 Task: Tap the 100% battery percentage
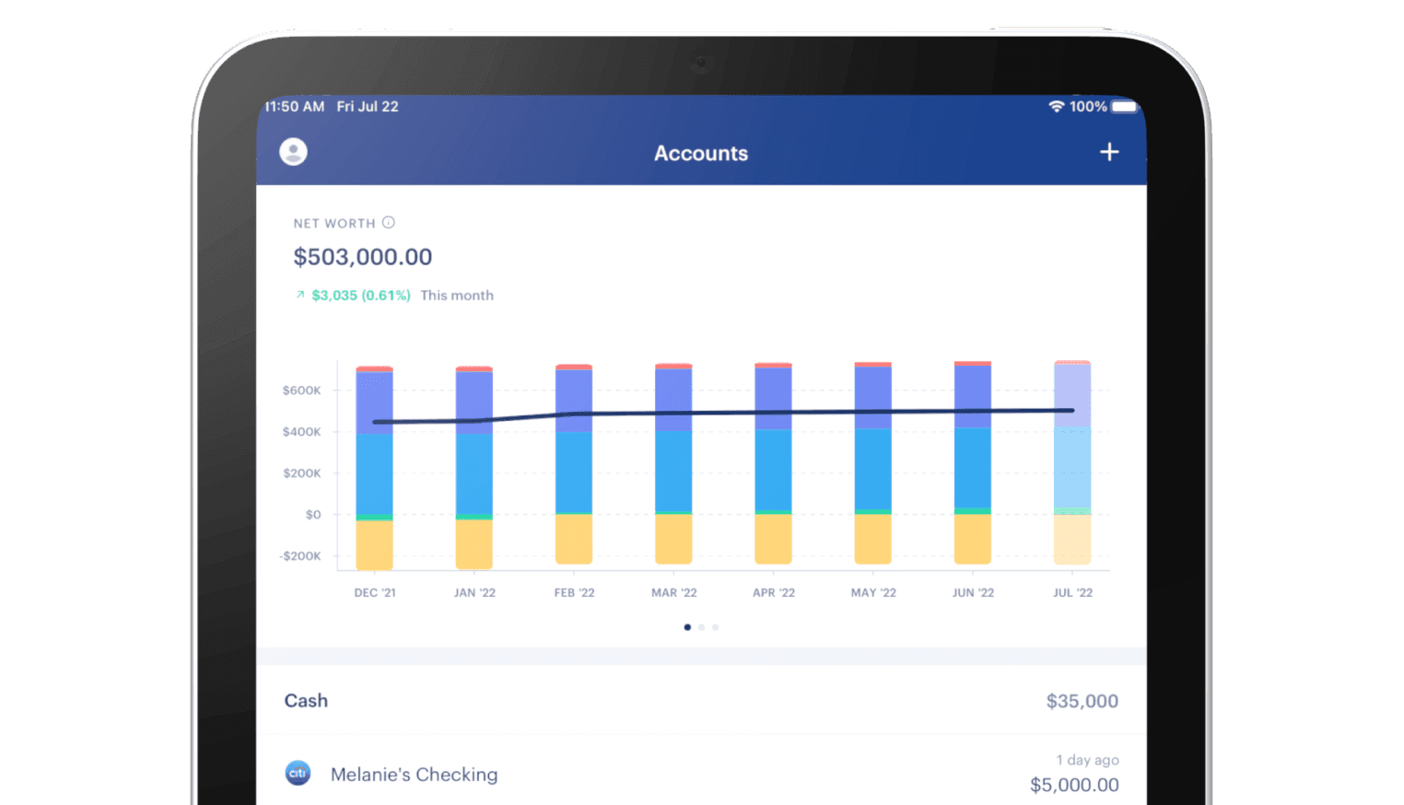pyautogui.click(x=1088, y=107)
